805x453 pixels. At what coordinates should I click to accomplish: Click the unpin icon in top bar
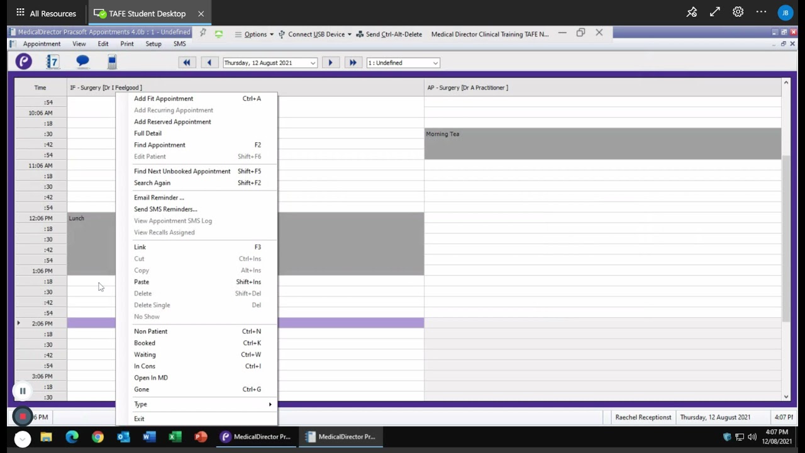(692, 13)
